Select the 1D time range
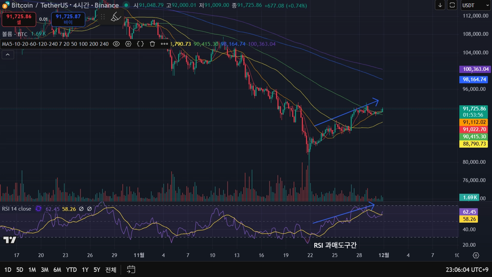Image resolution: width=492 pixels, height=277 pixels. click(x=8, y=270)
